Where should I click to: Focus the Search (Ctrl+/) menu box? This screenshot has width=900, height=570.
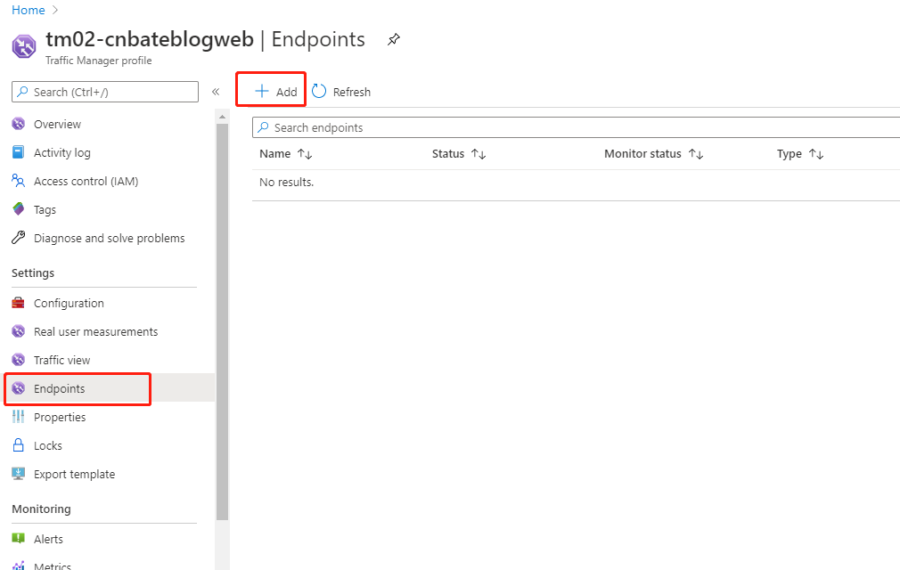tap(105, 92)
